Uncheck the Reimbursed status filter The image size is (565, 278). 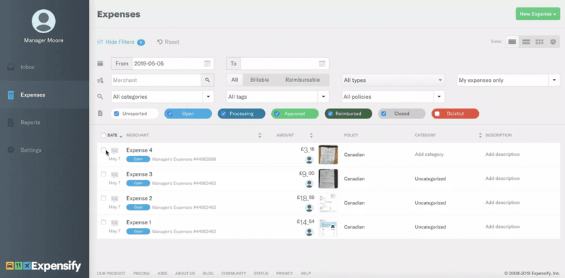[x=330, y=114]
